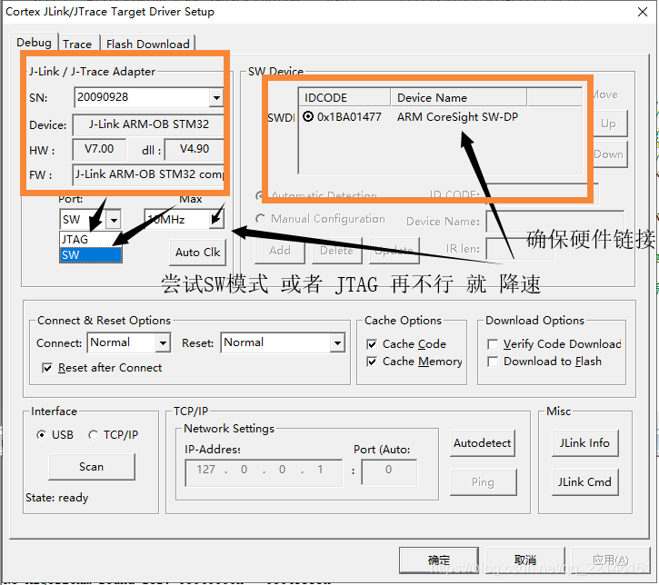
Task: Confirm with the 确定 button
Action: [439, 560]
